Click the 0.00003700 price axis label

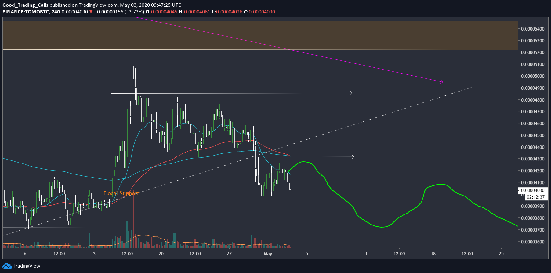[533, 230]
